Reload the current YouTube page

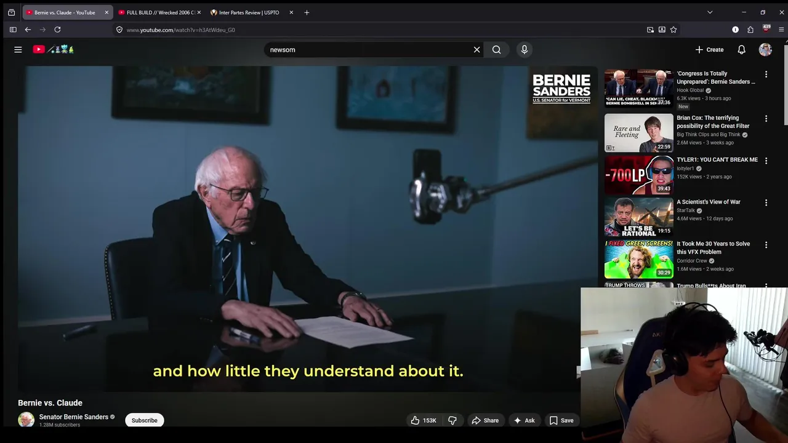(57, 30)
